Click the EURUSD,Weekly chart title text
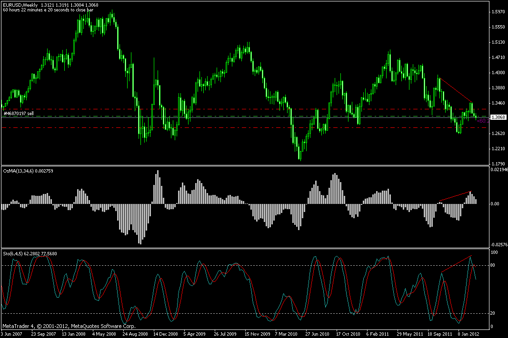Viewport: 508px width, 338px height. [20, 5]
